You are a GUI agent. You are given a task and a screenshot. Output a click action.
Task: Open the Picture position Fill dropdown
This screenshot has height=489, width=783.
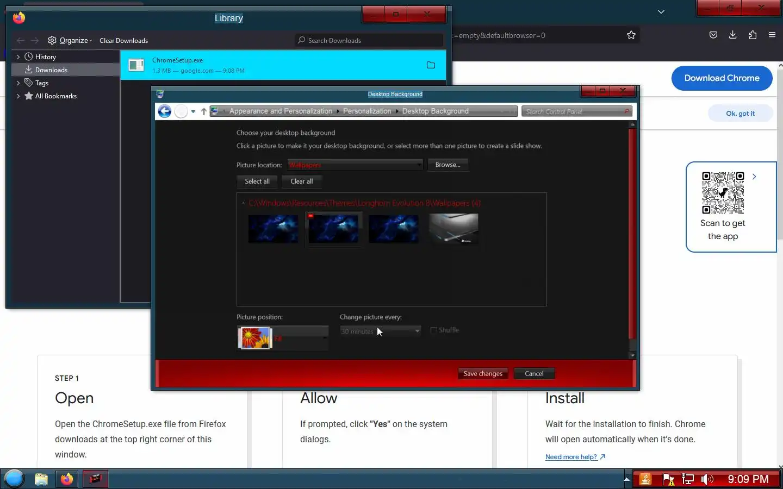pyautogui.click(x=283, y=338)
